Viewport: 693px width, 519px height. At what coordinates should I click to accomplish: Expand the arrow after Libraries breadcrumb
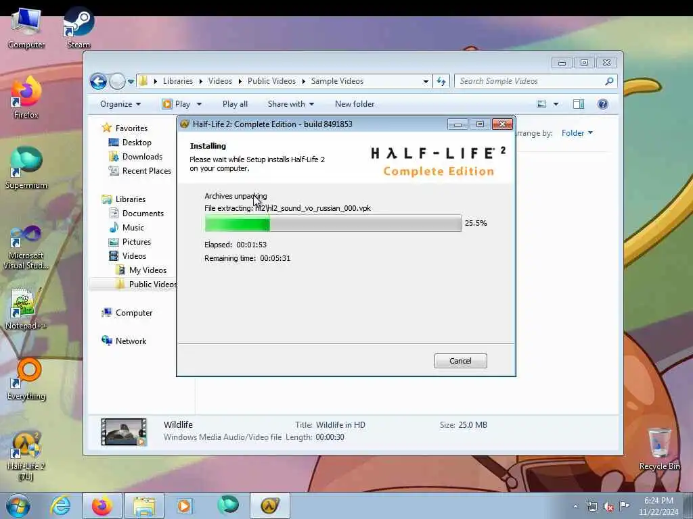tap(200, 81)
